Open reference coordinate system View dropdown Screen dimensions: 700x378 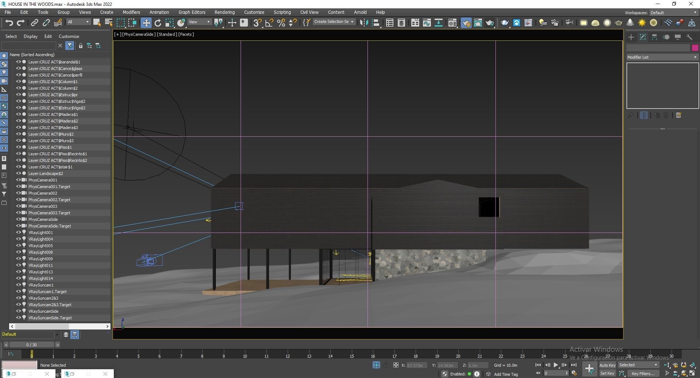tap(199, 22)
